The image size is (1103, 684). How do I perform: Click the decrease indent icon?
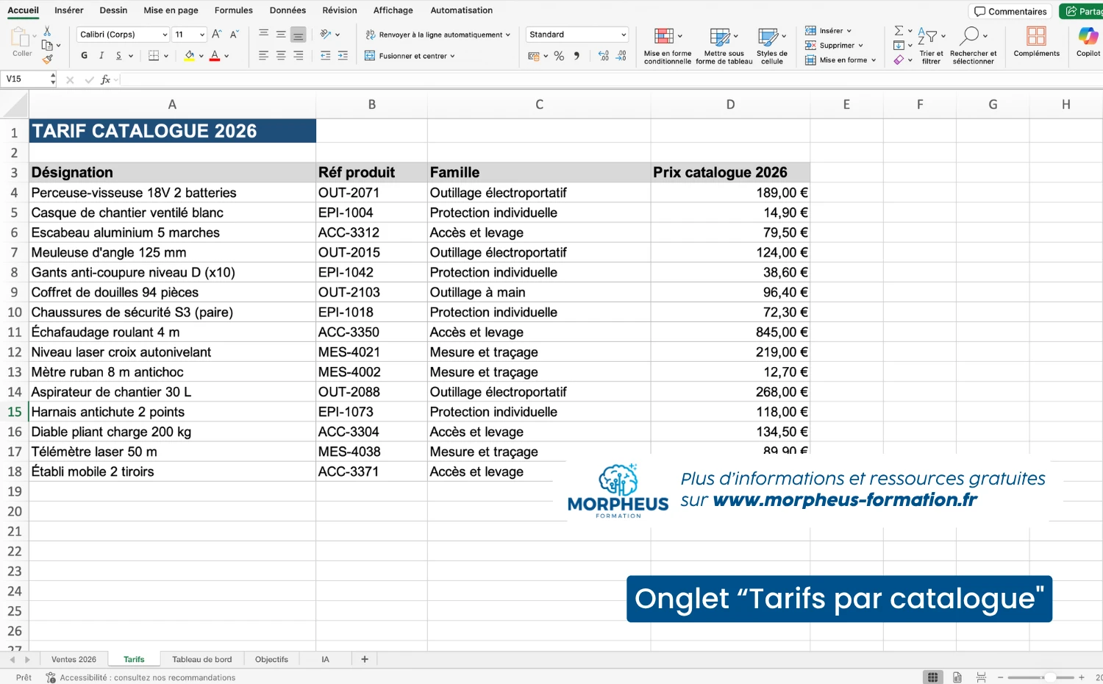tap(326, 56)
